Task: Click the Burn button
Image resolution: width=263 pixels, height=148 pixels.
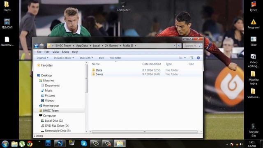Action: click(x=102, y=58)
